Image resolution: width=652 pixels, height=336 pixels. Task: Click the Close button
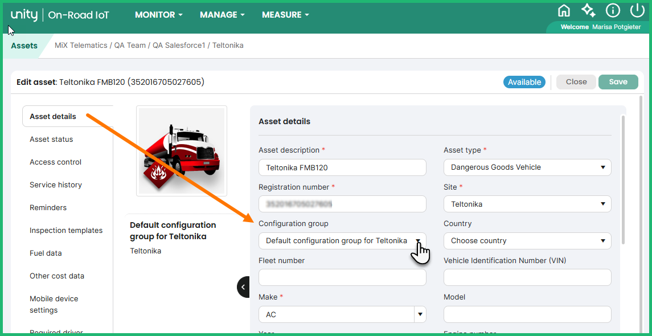point(576,82)
